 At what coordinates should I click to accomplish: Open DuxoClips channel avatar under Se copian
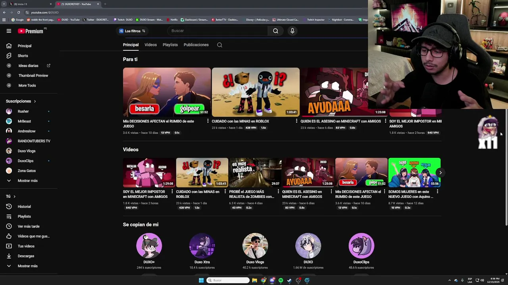coord(361,246)
